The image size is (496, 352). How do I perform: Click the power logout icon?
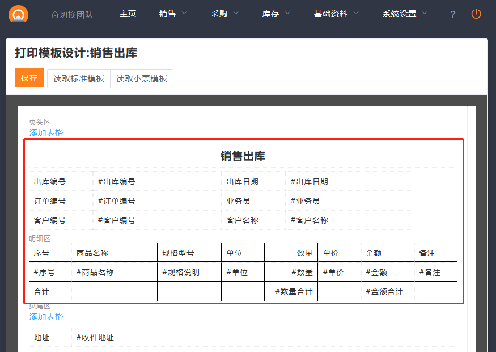[476, 14]
